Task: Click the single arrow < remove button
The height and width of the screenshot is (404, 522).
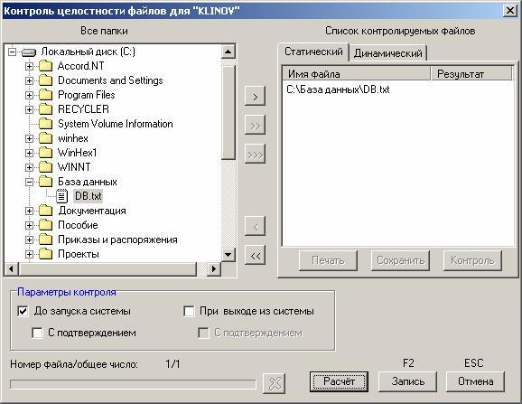Action: 255,226
